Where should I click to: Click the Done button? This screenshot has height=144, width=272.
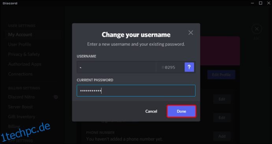(x=181, y=111)
